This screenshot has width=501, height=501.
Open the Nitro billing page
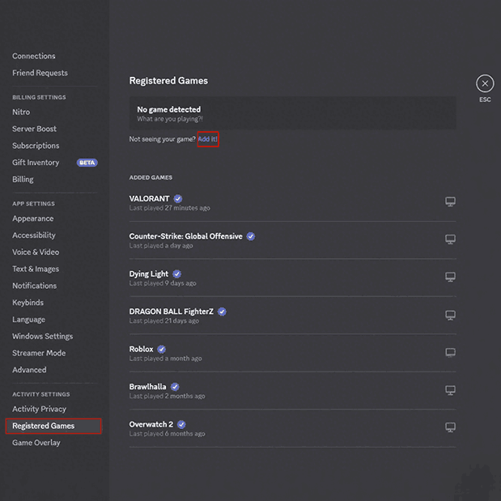point(21,113)
